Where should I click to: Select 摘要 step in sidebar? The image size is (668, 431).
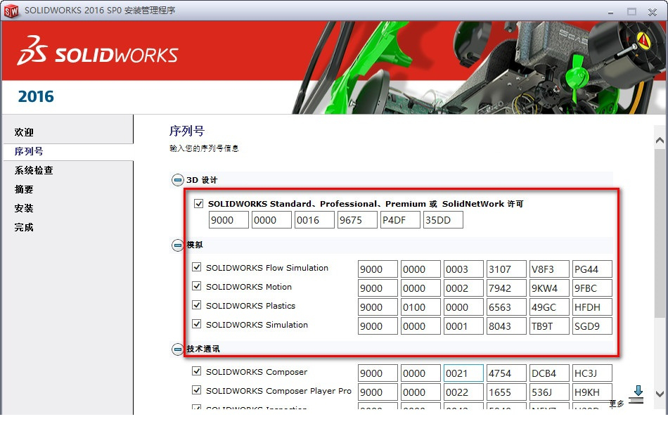24,190
